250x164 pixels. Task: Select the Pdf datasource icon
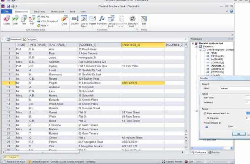(32, 20)
